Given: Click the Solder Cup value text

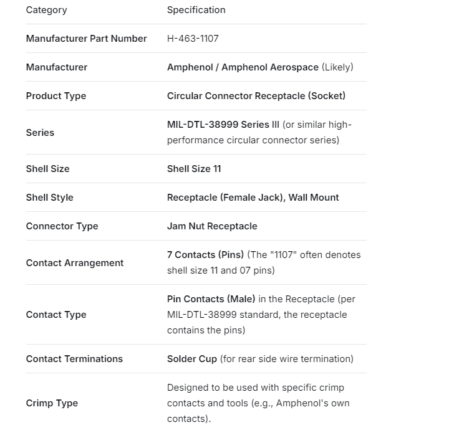Looking at the screenshot, I should (192, 359).
